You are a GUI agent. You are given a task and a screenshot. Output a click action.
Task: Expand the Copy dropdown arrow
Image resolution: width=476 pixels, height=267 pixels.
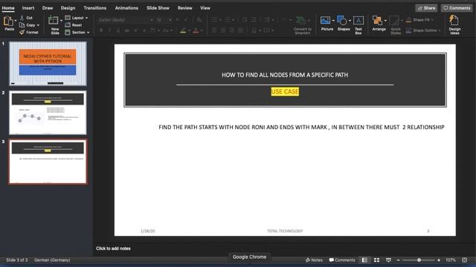tap(38, 25)
